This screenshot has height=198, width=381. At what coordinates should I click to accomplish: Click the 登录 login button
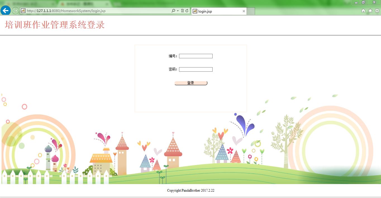click(x=190, y=83)
